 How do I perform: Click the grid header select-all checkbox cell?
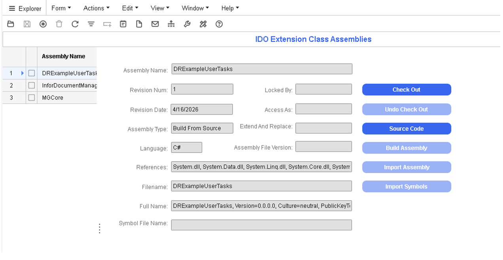32,57
